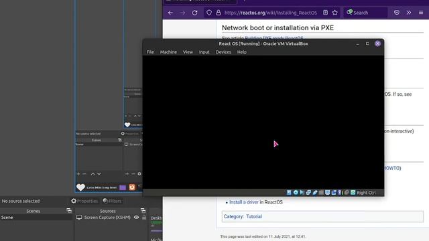Go back with Firefox back arrow
The height and width of the screenshot is (241, 429).
[x=170, y=13]
